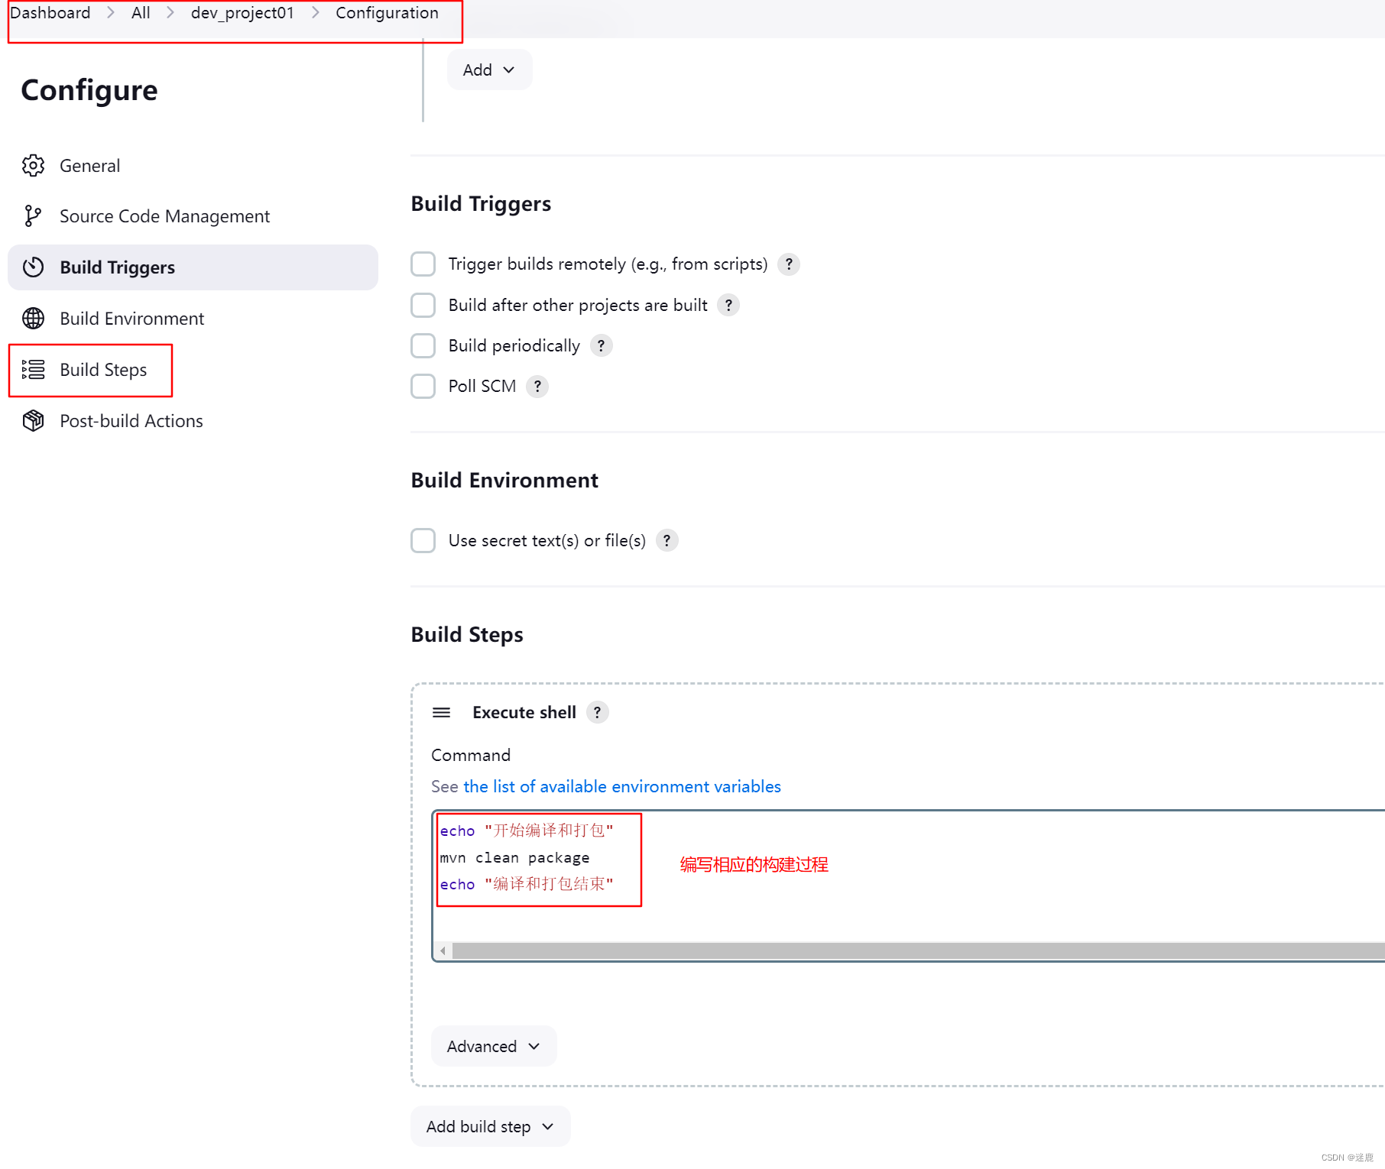1385x1169 pixels.
Task: Tick Use secret text(s) or file(s)
Action: click(x=423, y=541)
